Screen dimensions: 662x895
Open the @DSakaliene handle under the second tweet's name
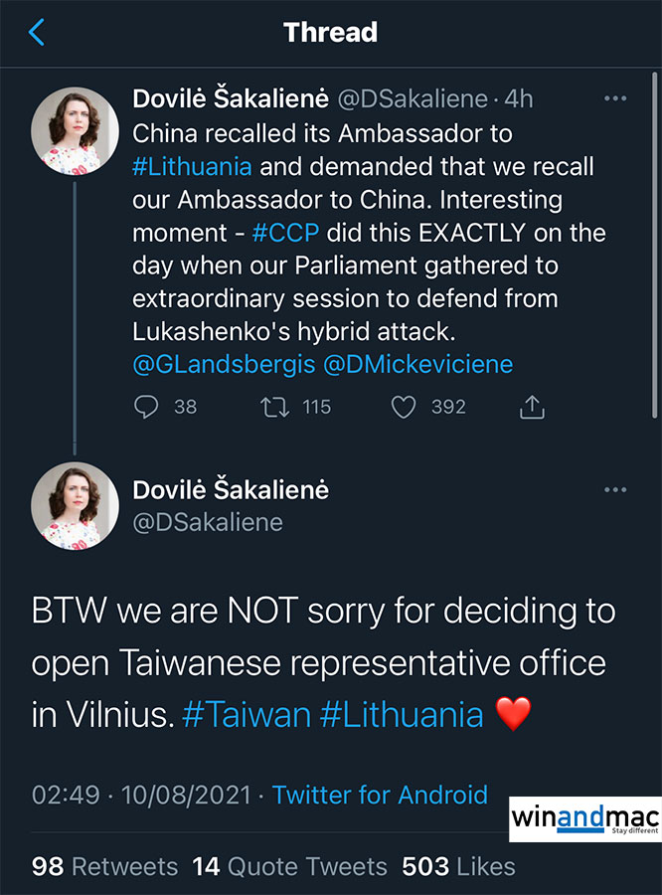click(x=207, y=522)
